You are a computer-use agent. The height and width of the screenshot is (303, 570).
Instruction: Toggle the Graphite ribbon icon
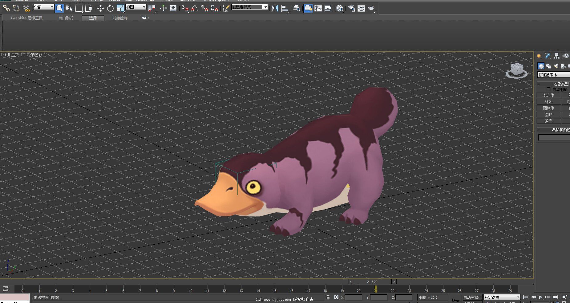click(x=308, y=8)
